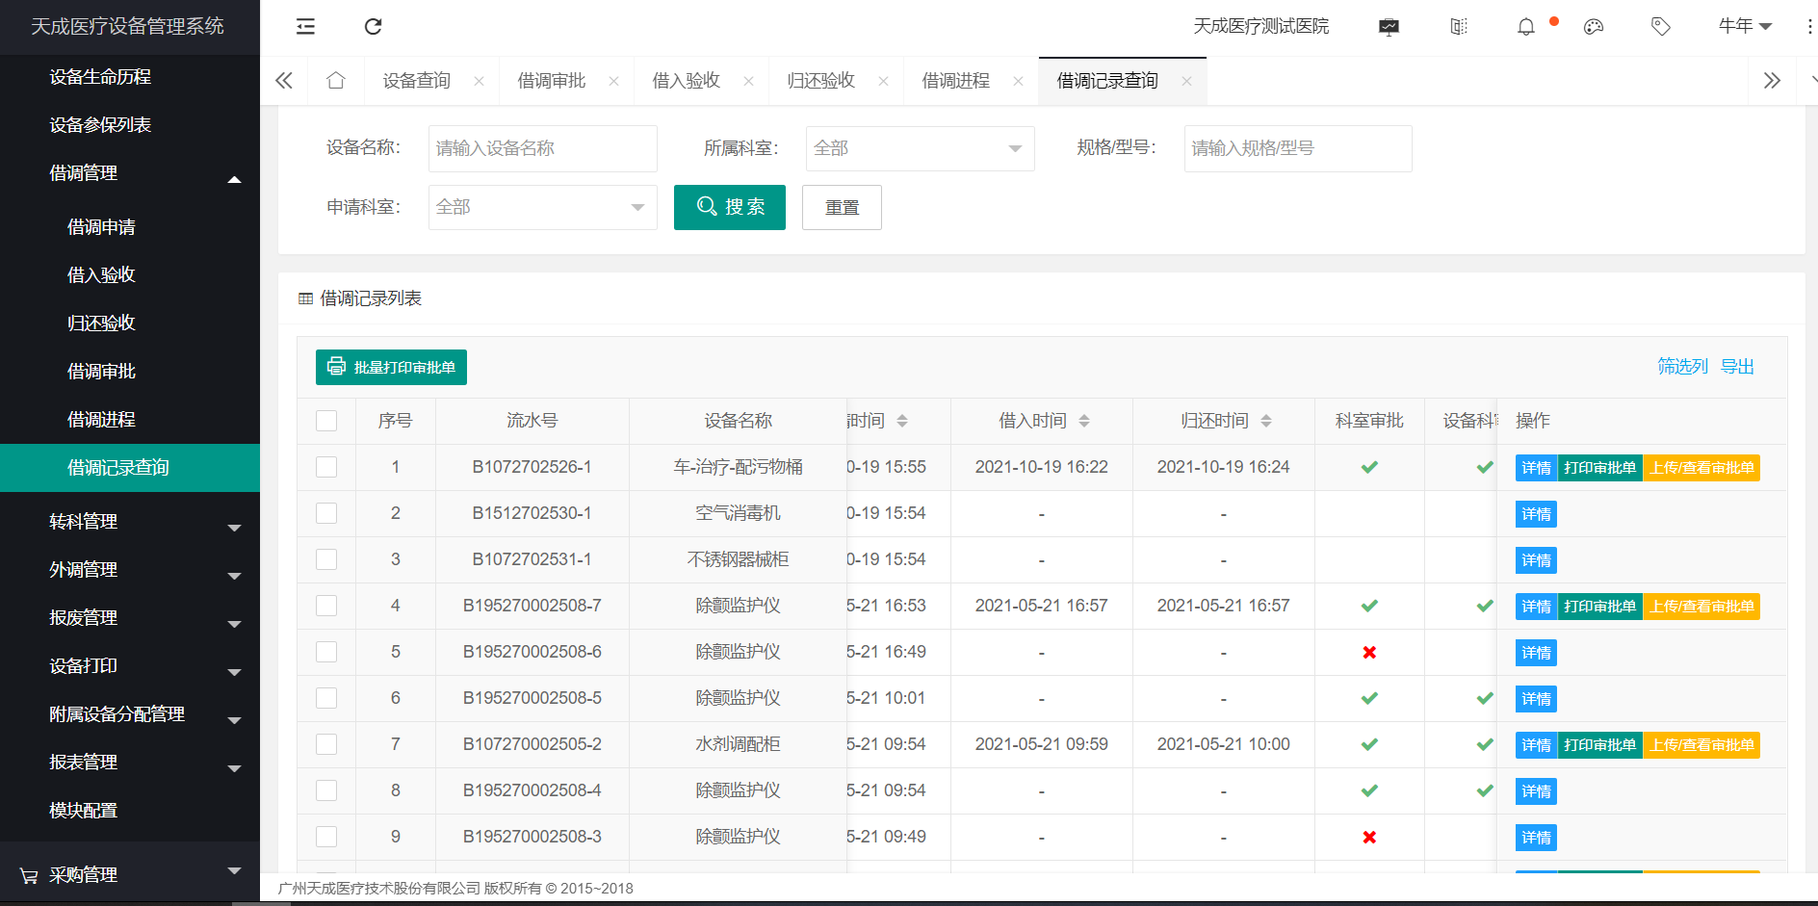The height and width of the screenshot is (906, 1818).
Task: Switch to 借调进程 tab
Action: [956, 81]
